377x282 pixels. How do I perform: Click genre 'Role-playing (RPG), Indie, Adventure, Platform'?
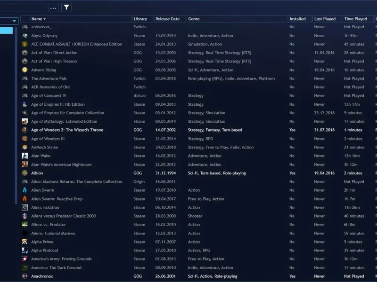click(x=231, y=78)
